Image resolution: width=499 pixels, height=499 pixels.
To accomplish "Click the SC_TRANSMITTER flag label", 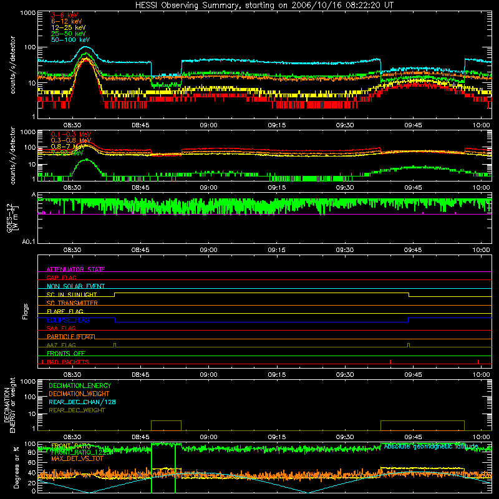I will pos(72,303).
